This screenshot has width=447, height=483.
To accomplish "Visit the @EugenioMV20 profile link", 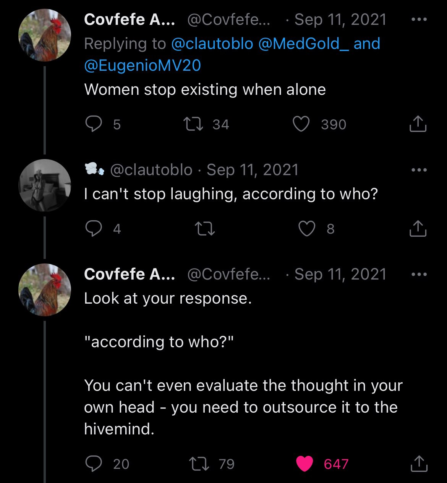I will [142, 65].
